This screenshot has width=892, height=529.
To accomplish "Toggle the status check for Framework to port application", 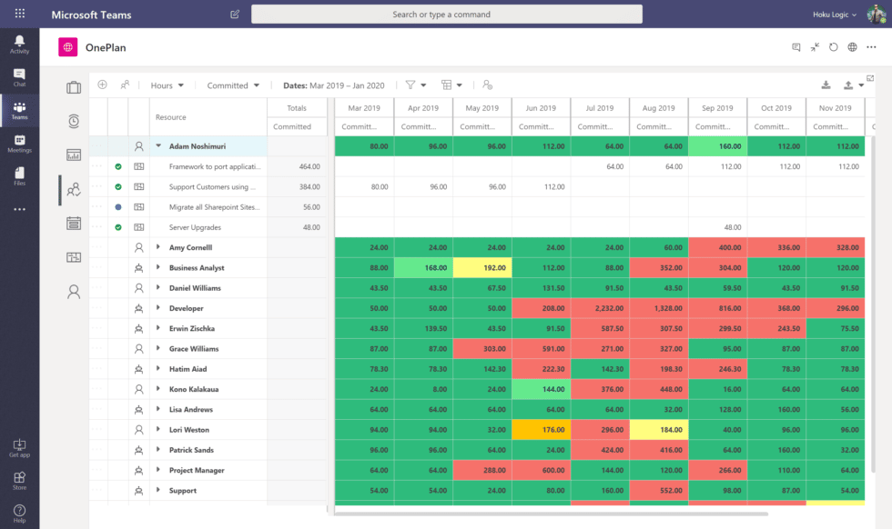I will (x=118, y=167).
